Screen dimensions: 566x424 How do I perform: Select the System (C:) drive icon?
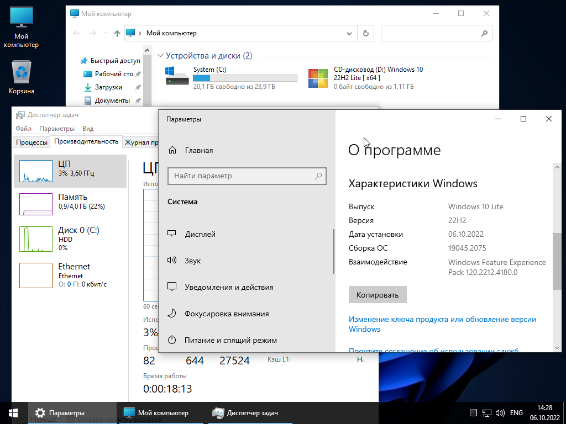coord(177,76)
